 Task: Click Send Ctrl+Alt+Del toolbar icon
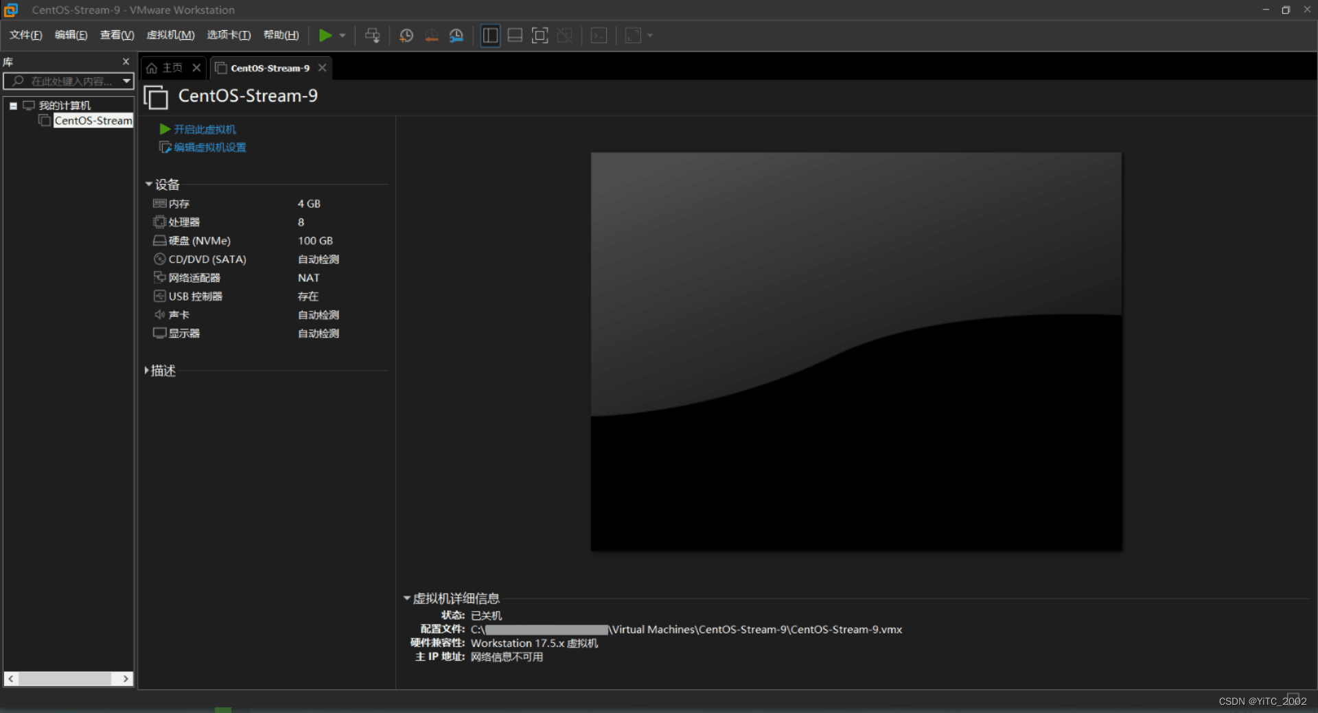click(372, 35)
